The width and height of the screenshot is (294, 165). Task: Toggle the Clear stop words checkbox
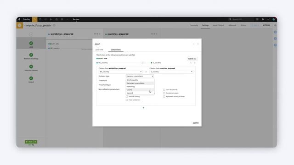click(164, 90)
